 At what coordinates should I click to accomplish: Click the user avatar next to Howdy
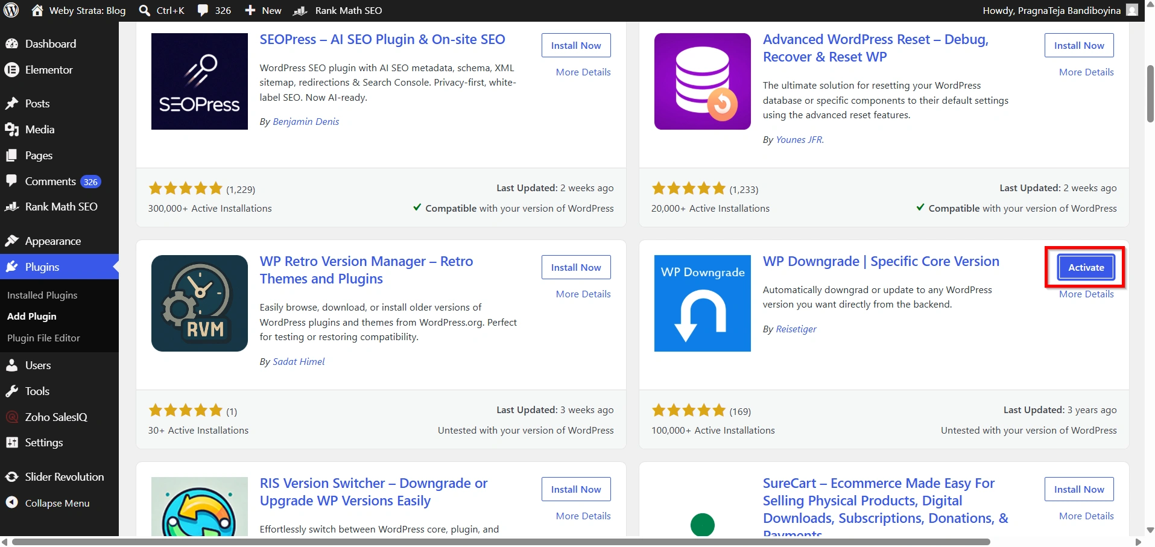[1132, 10]
